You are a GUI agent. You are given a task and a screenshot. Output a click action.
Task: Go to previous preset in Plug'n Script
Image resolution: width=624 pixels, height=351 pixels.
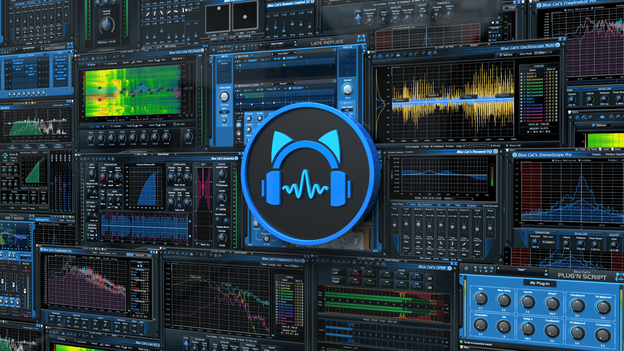pyautogui.click(x=498, y=268)
